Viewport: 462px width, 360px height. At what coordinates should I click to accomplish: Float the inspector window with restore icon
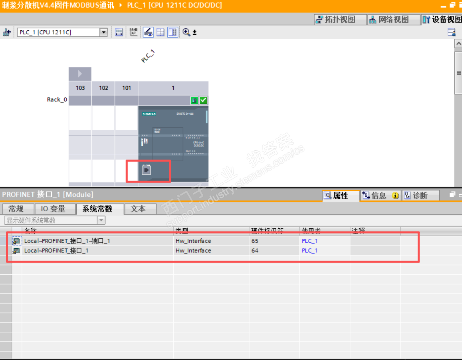(452, 195)
